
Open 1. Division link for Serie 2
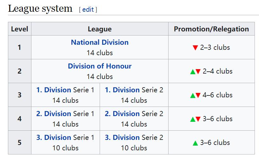click(122, 90)
